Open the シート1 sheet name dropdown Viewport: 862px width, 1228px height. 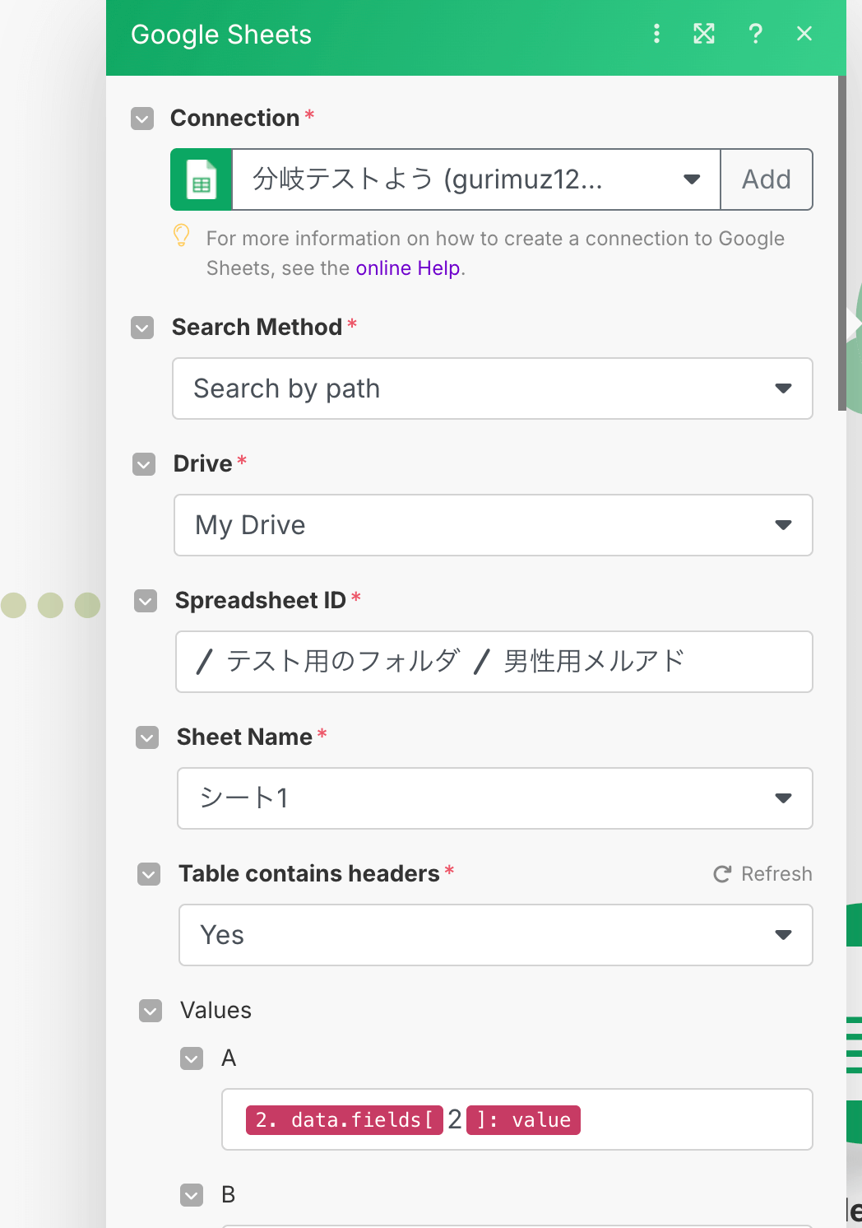click(x=495, y=798)
